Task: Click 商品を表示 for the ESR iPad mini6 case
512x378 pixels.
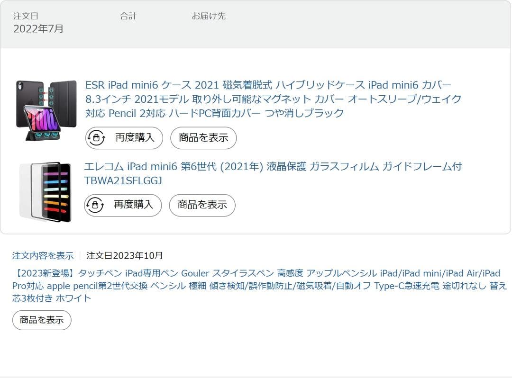Action: (203, 138)
